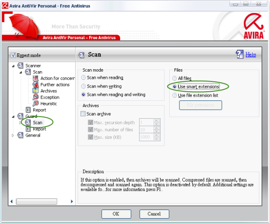Click the Help question mark icon
This screenshot has height=223, width=270.
pos(240,54)
